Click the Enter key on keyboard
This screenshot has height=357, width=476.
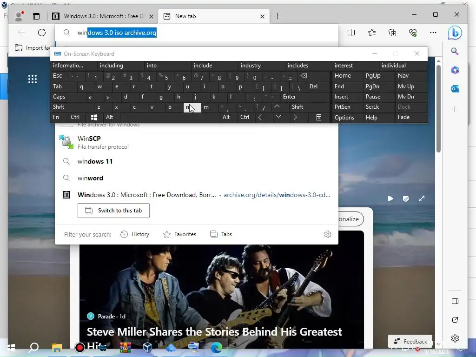[x=305, y=97]
